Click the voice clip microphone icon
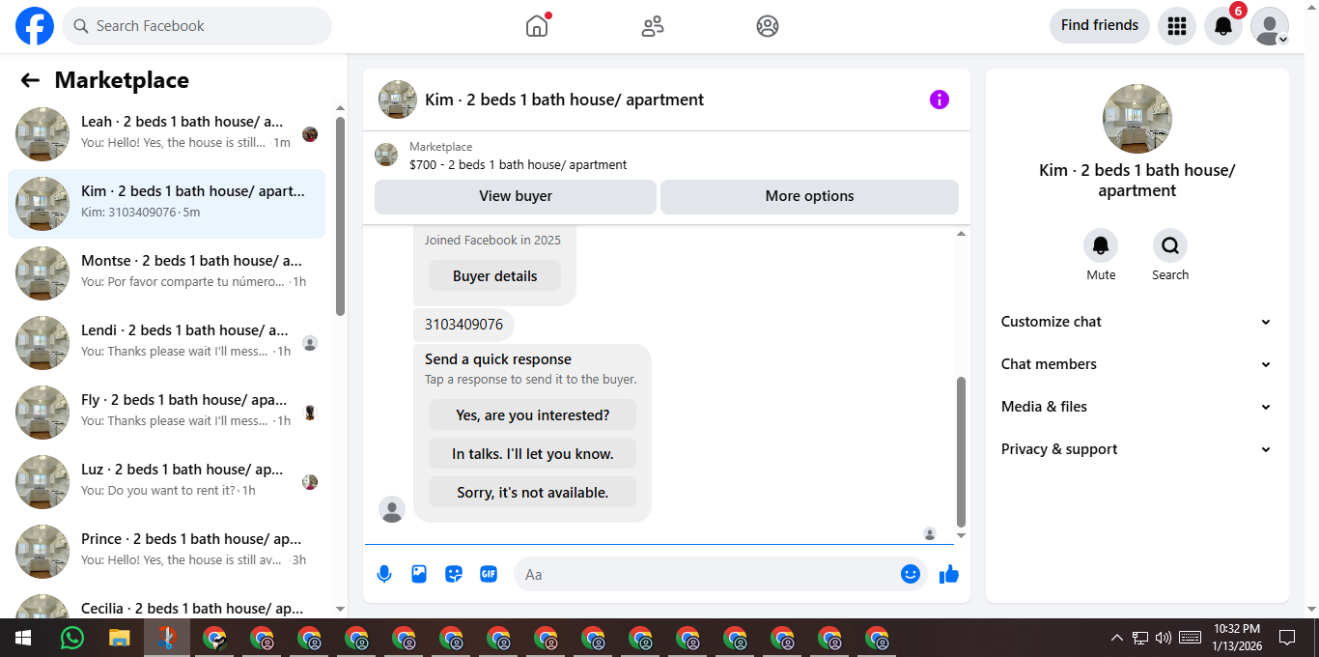 click(x=384, y=574)
